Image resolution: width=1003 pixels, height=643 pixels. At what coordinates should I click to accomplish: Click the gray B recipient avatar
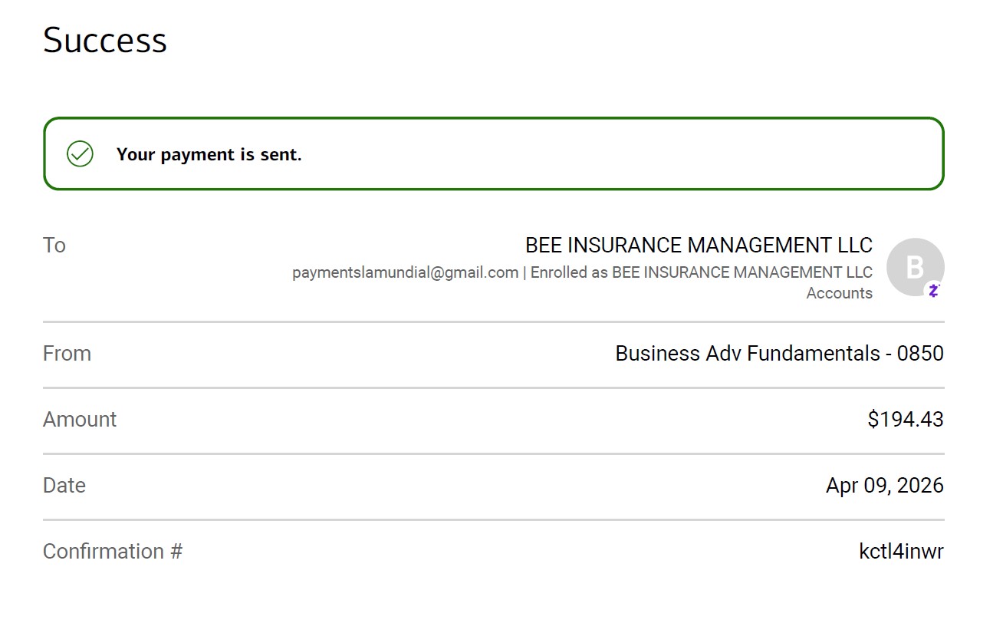click(914, 266)
